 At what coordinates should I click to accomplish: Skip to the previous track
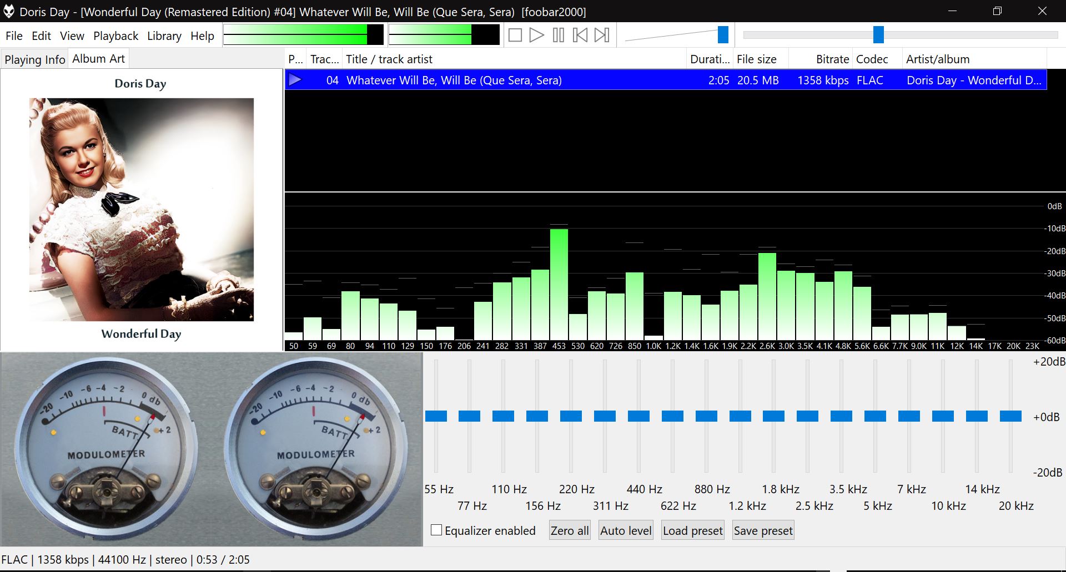(x=580, y=36)
